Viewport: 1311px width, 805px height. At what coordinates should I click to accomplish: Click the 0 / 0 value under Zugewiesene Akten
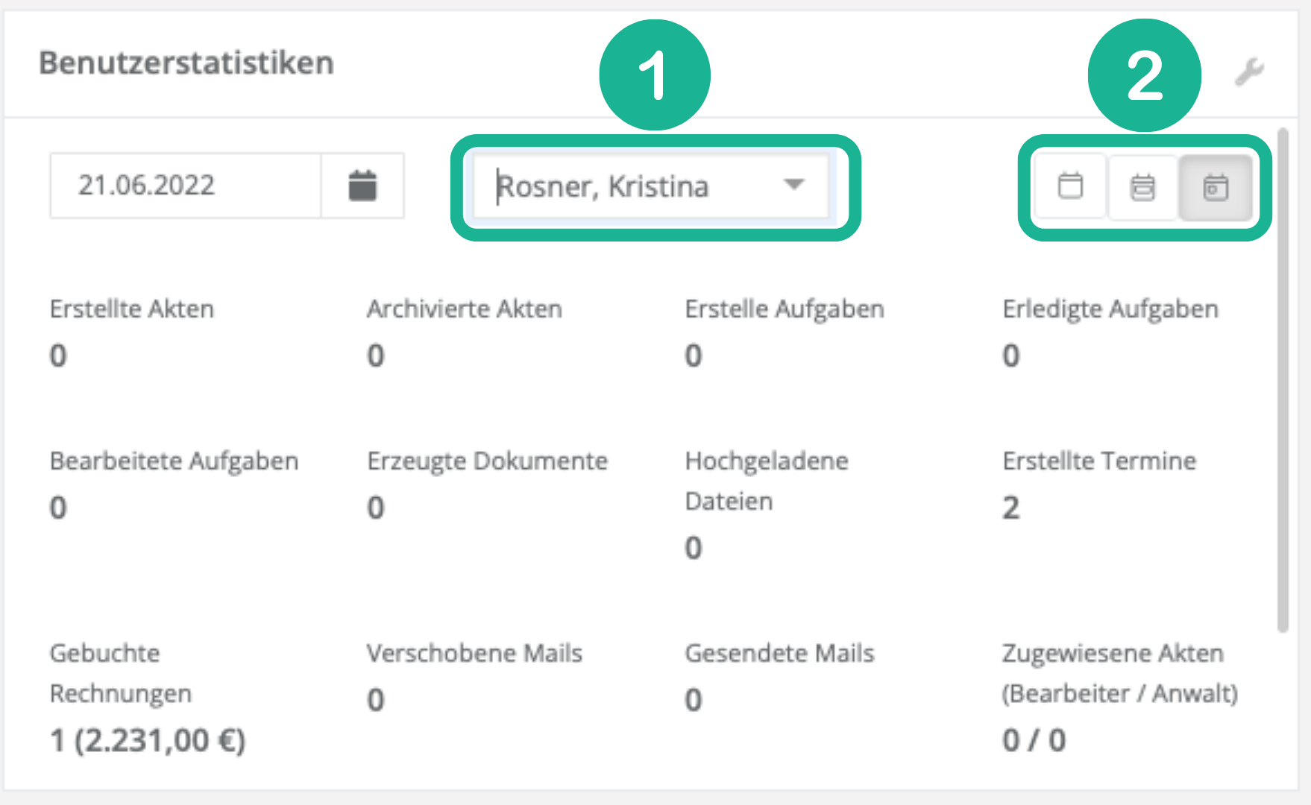tap(1034, 741)
